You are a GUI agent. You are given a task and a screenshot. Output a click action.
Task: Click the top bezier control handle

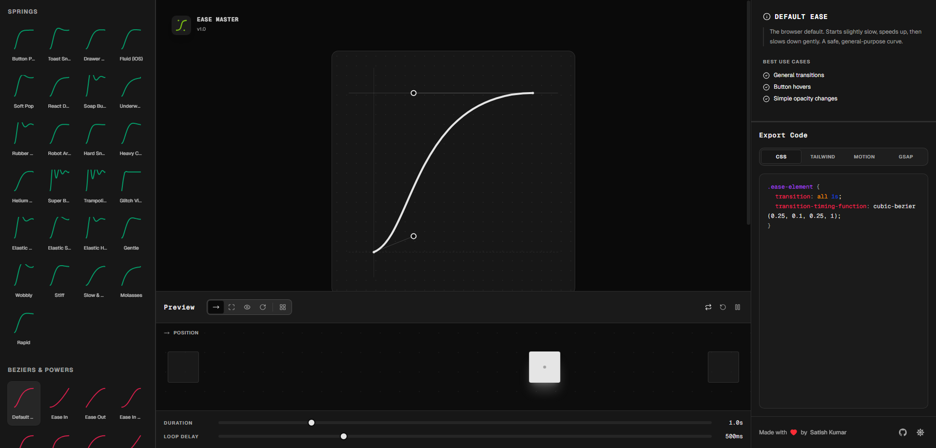point(413,93)
